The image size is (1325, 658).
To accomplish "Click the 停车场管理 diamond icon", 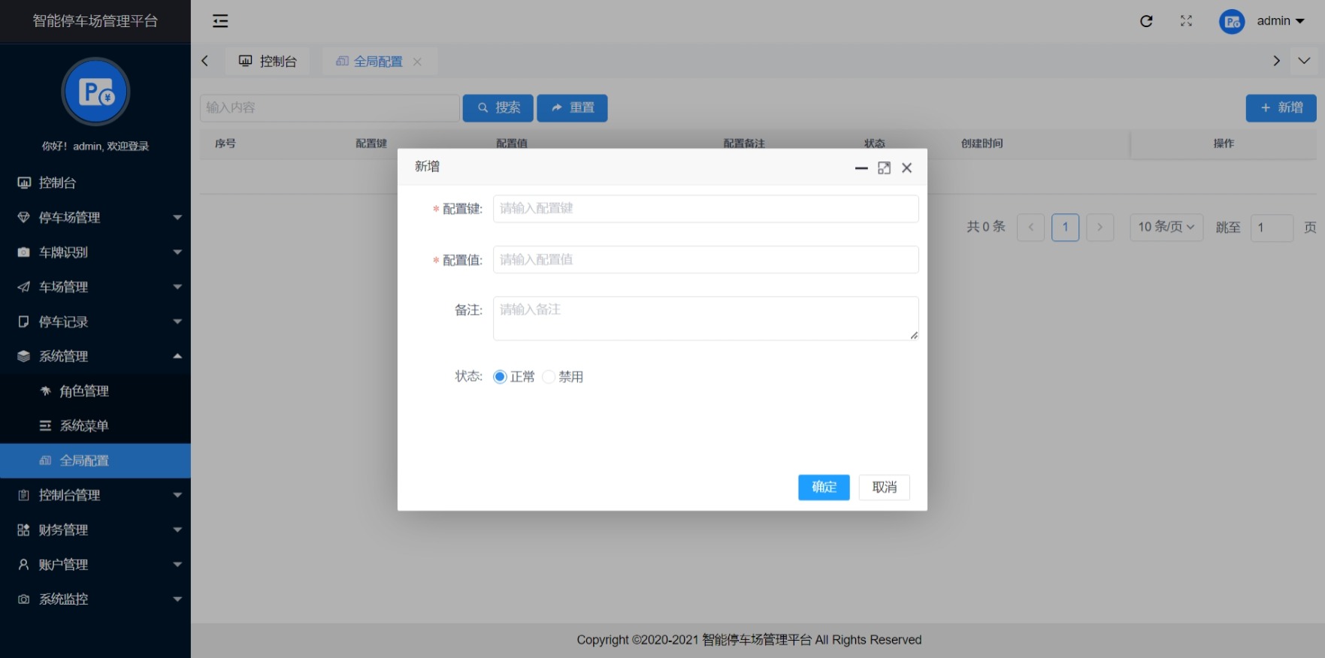I will click(24, 217).
